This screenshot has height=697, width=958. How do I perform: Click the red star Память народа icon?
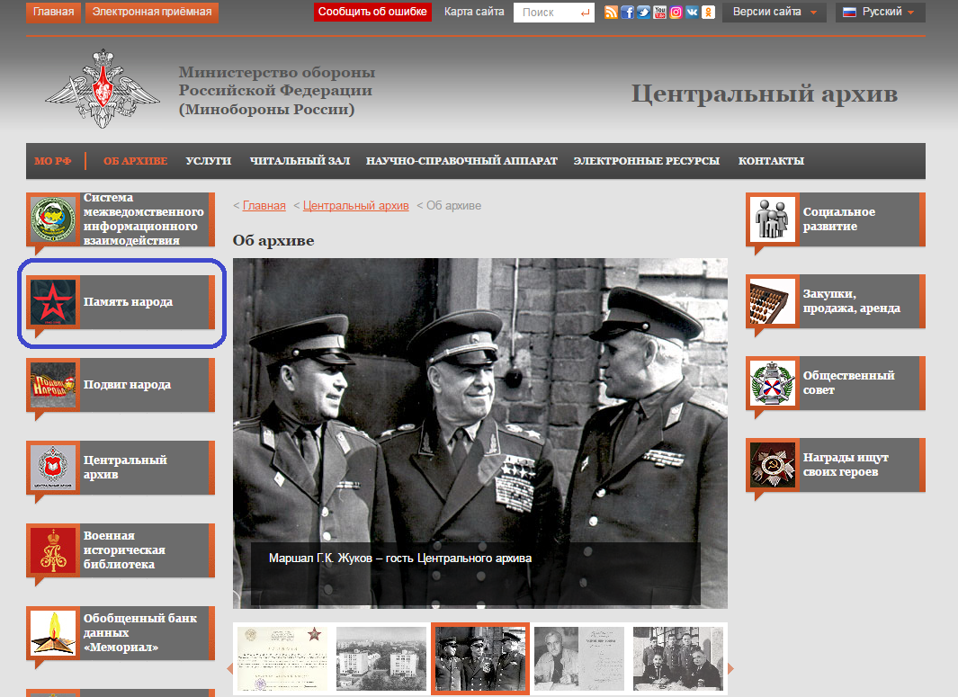[x=53, y=302]
